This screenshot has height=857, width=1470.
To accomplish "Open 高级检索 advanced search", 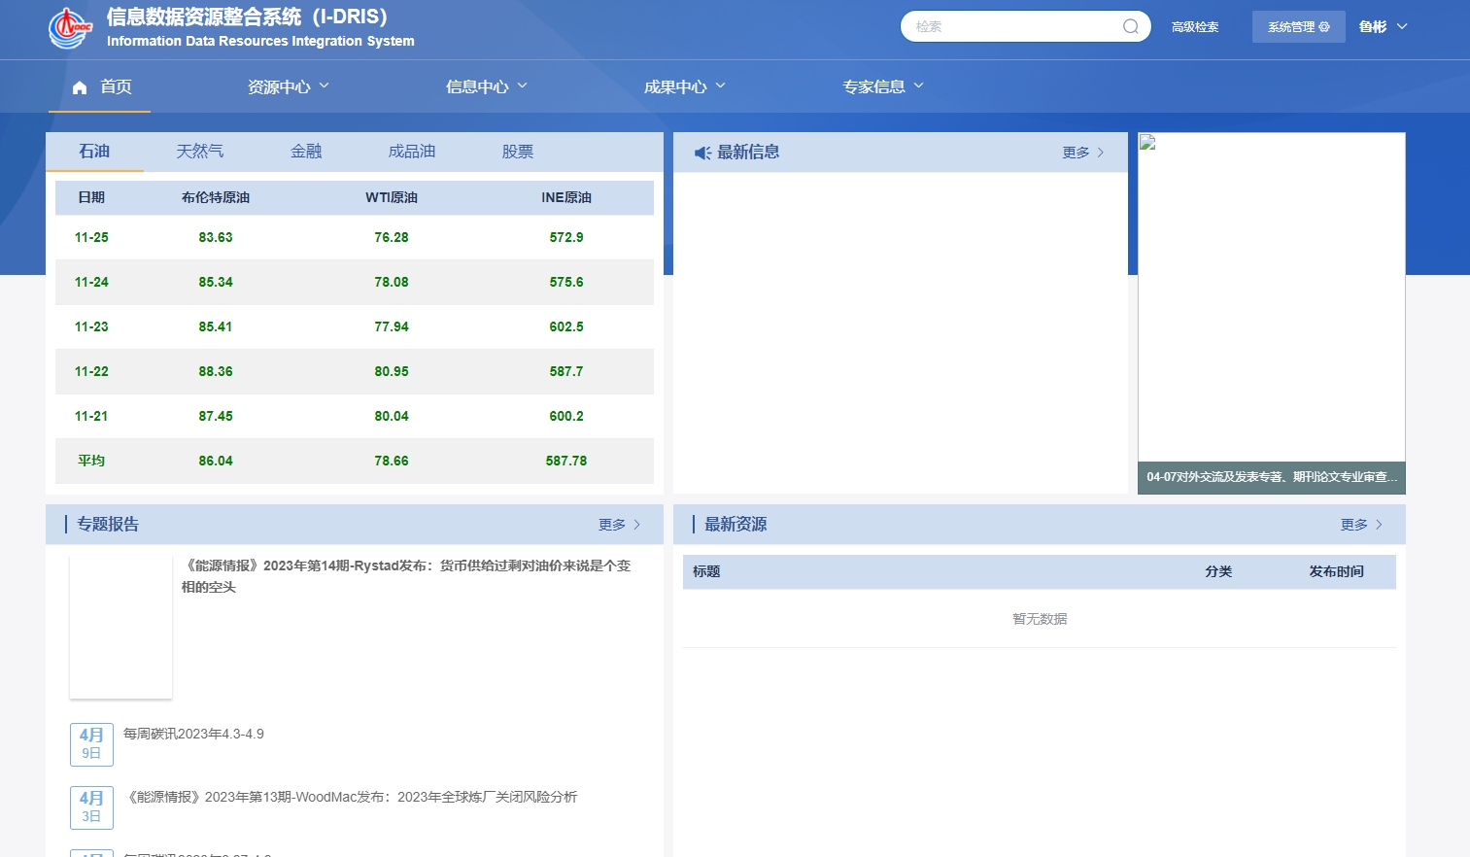I will (x=1195, y=27).
